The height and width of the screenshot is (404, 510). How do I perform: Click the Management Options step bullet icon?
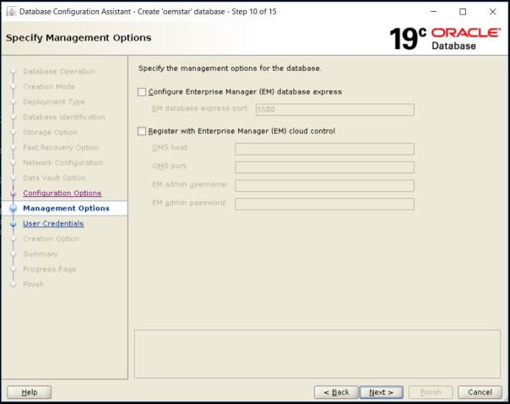[13, 209]
